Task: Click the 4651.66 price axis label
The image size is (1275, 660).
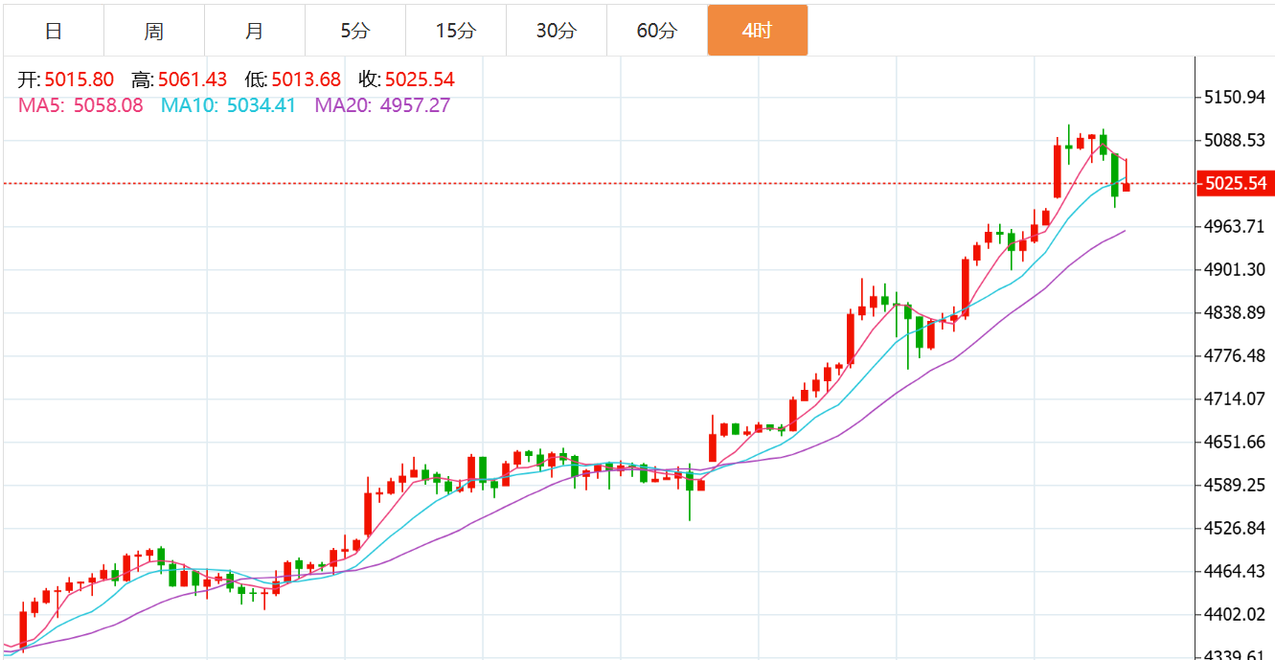Action: 1235,442
